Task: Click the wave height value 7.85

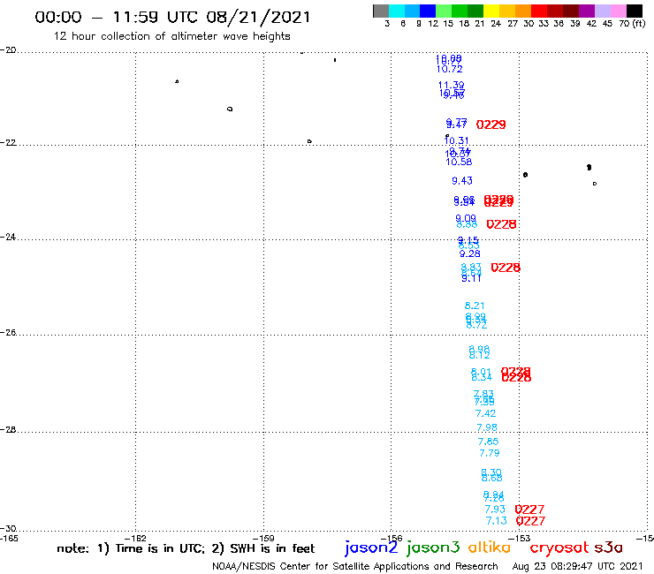Action: tap(488, 442)
